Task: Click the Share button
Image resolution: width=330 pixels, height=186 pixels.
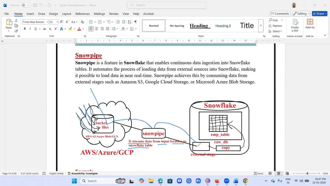Action: 319,14
